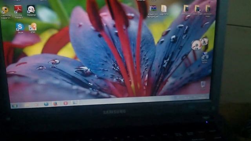The width and height of the screenshot is (251, 141).
Task: Open the middle of three picture folders
Action: (198, 10)
